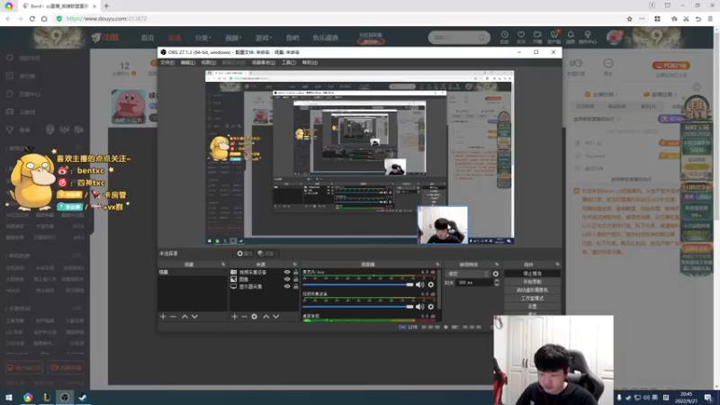This screenshot has width=720, height=405.
Task: Add a new source with the plus icon in OBS Sources panel
Action: [235, 317]
